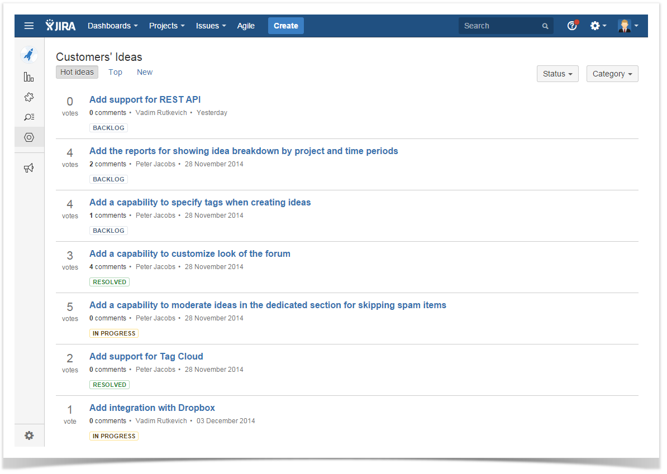This screenshot has height=474, width=667.
Task: Click the 1 vote count for Dropbox idea
Action: pos(70,414)
